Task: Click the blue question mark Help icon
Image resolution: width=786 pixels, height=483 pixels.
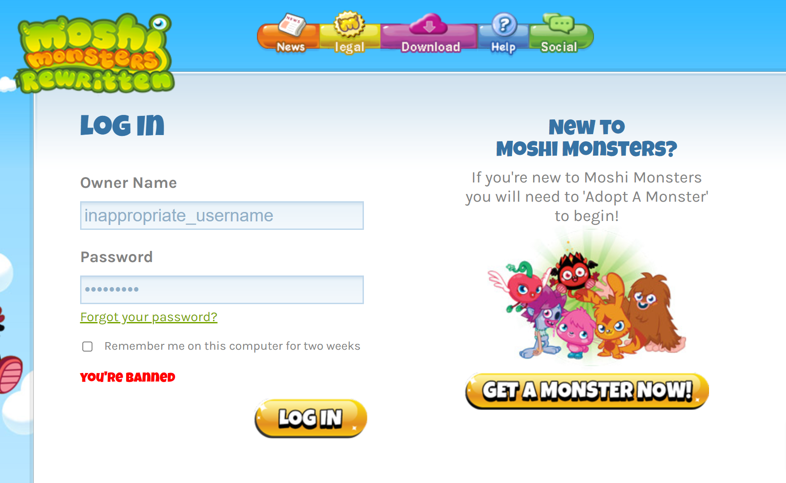Action: tap(504, 24)
